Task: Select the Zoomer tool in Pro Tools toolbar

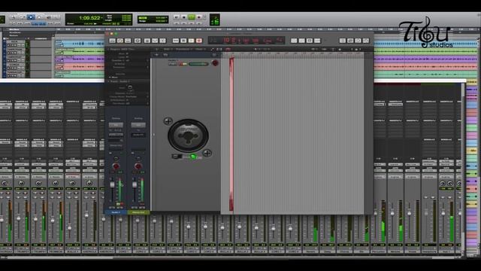Action: (x=14, y=17)
